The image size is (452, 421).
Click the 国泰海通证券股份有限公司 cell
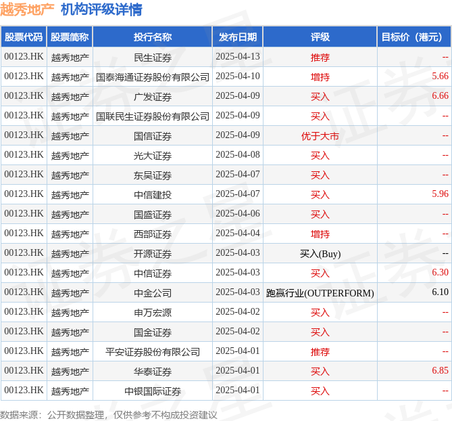(x=153, y=77)
